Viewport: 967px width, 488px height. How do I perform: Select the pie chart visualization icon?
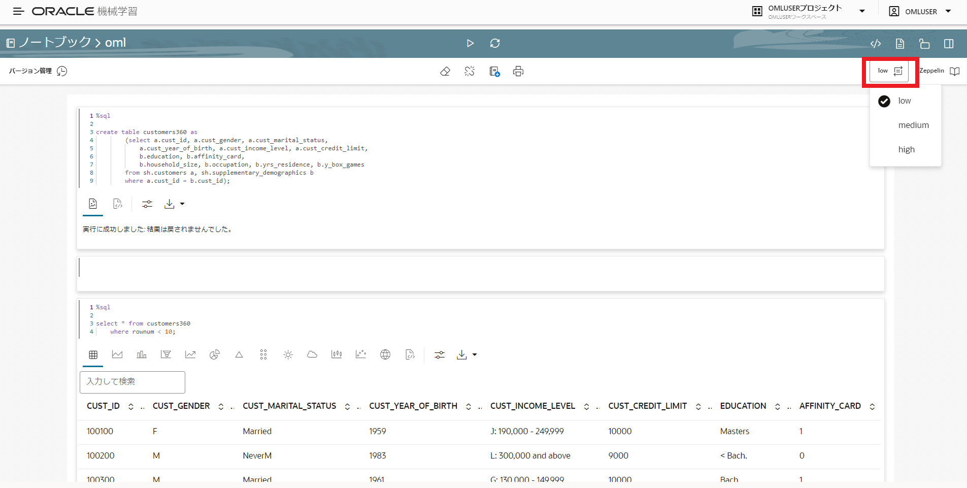tap(215, 354)
